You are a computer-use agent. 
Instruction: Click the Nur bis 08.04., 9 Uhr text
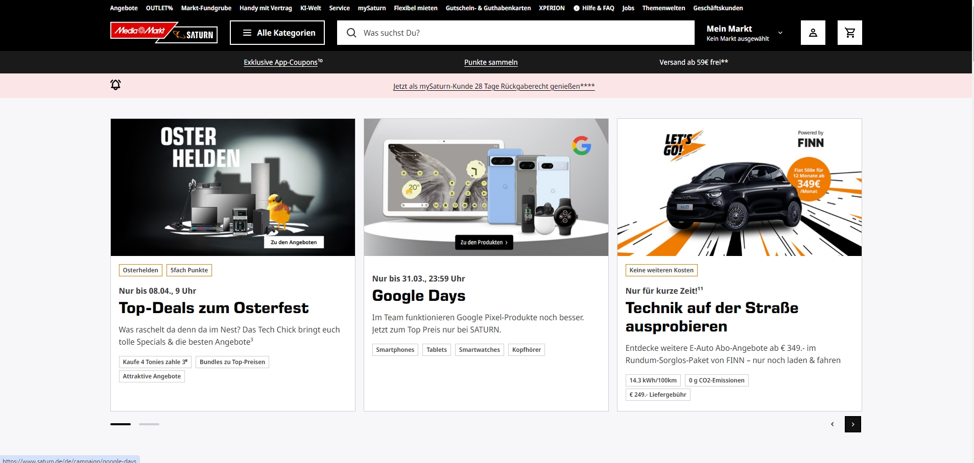tap(157, 291)
